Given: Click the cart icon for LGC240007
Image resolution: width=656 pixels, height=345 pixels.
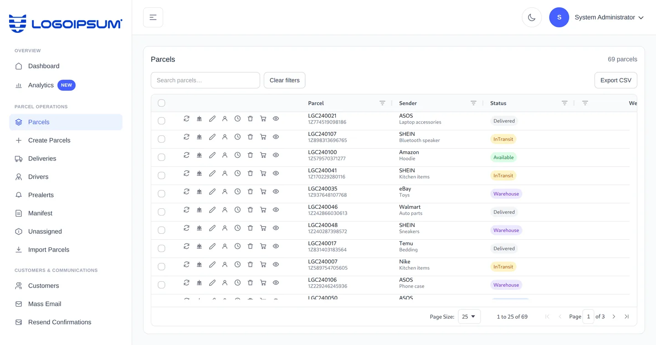Looking at the screenshot, I should click(263, 264).
